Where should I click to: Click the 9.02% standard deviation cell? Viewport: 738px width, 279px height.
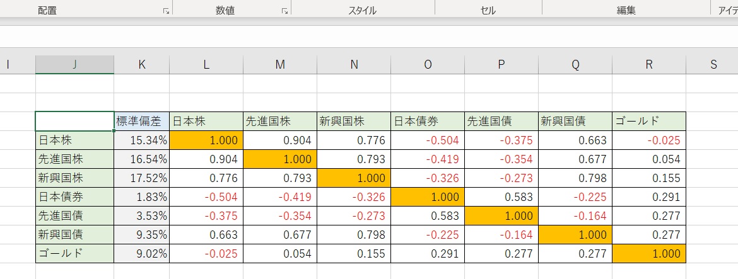tap(142, 254)
